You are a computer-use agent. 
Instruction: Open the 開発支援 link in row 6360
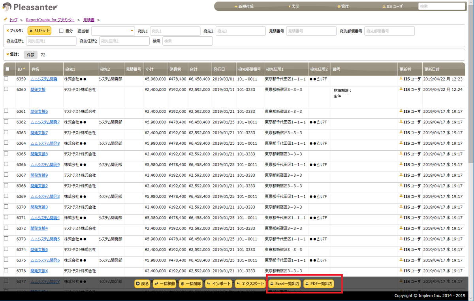38,90
